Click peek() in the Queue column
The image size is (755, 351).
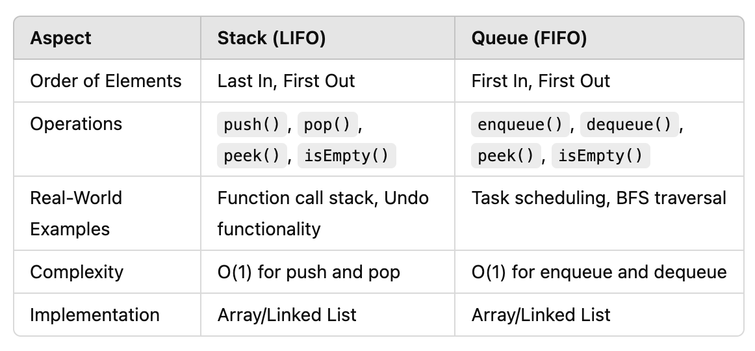(x=505, y=156)
